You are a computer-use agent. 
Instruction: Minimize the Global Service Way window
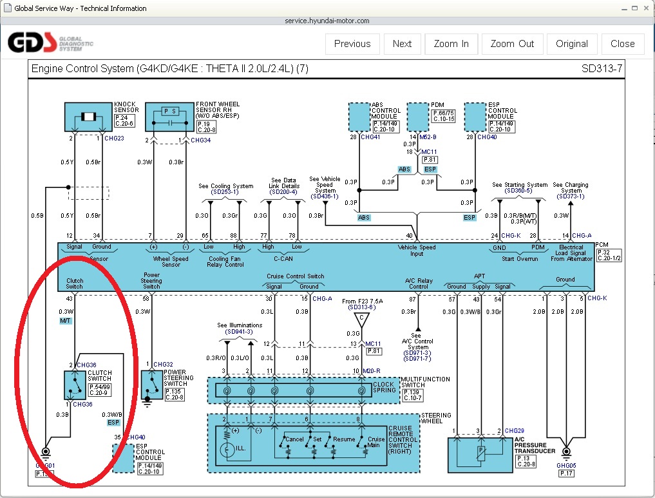point(624,8)
